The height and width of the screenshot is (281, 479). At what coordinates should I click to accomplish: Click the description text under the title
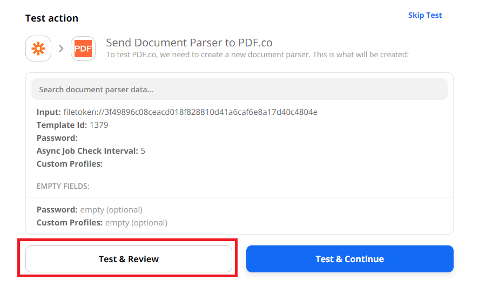(257, 54)
